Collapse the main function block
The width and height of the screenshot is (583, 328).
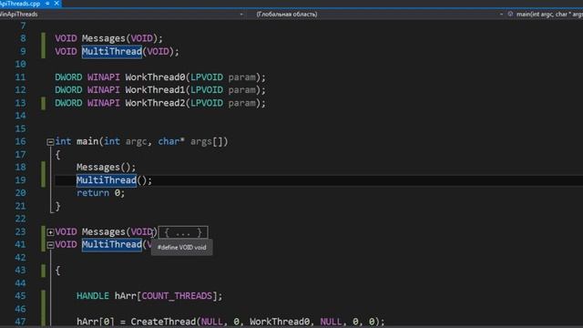point(50,142)
